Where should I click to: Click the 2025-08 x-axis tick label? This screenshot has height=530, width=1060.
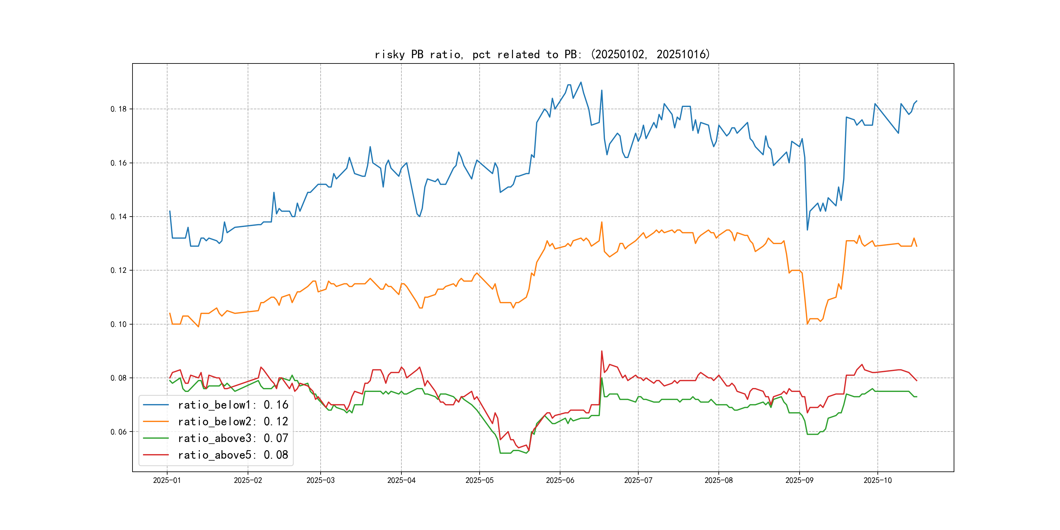pyautogui.click(x=718, y=480)
